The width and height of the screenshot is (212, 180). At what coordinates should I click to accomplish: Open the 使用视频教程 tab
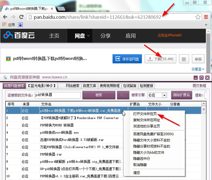110,86
